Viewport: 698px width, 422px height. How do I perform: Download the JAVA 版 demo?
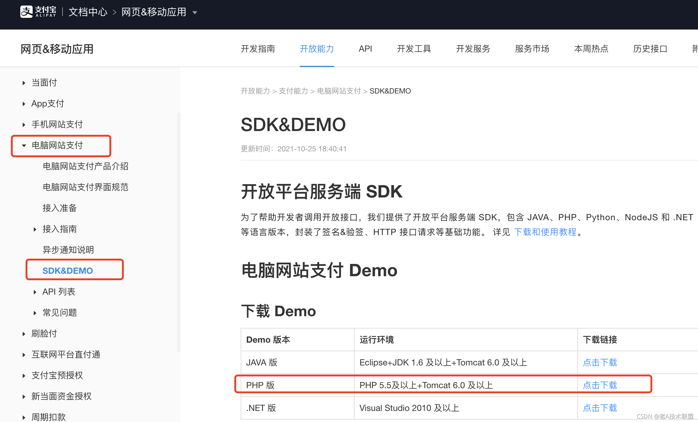(x=600, y=362)
